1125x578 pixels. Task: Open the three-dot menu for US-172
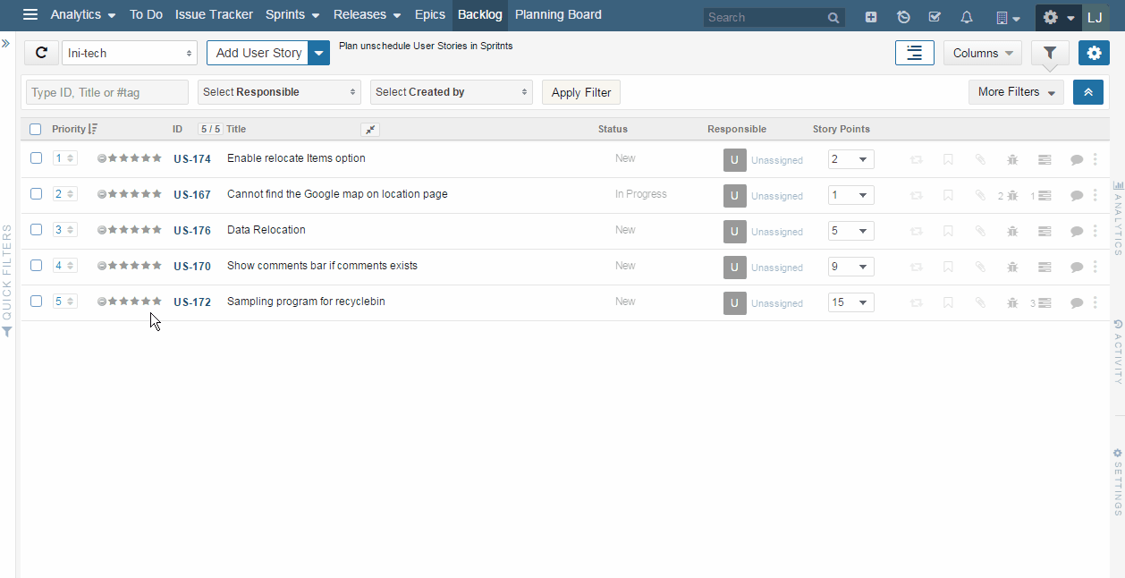1095,302
